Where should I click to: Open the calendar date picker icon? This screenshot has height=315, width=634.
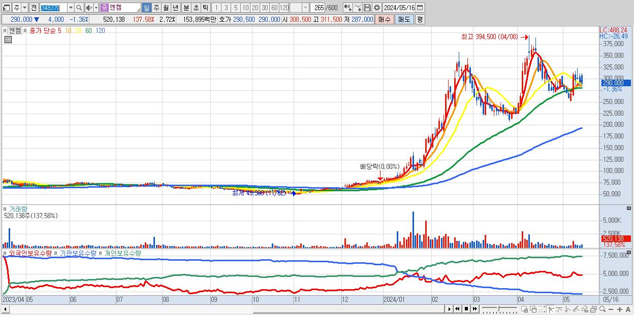[x=420, y=8]
